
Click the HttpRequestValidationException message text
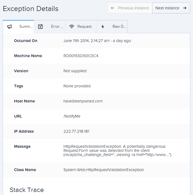tap(118, 151)
